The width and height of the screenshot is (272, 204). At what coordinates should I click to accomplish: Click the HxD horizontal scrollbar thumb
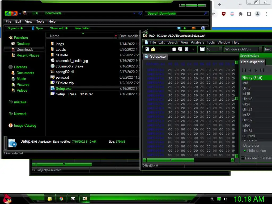click(171, 160)
